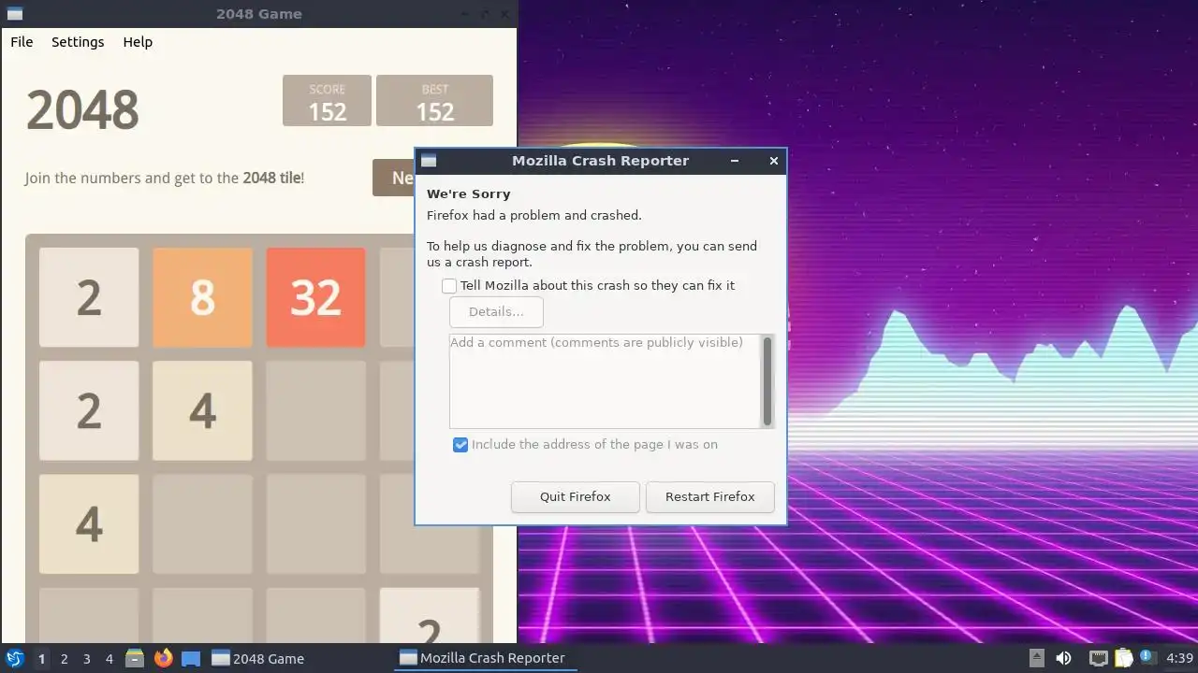
Task: Switch to workspace 2
Action: [x=64, y=659]
